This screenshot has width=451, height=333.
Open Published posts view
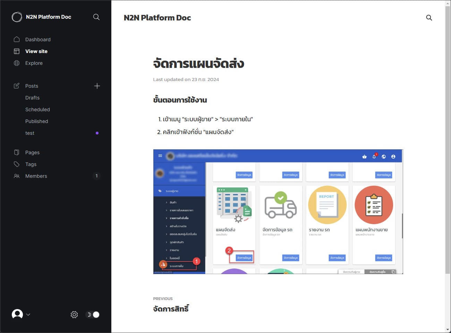point(36,121)
